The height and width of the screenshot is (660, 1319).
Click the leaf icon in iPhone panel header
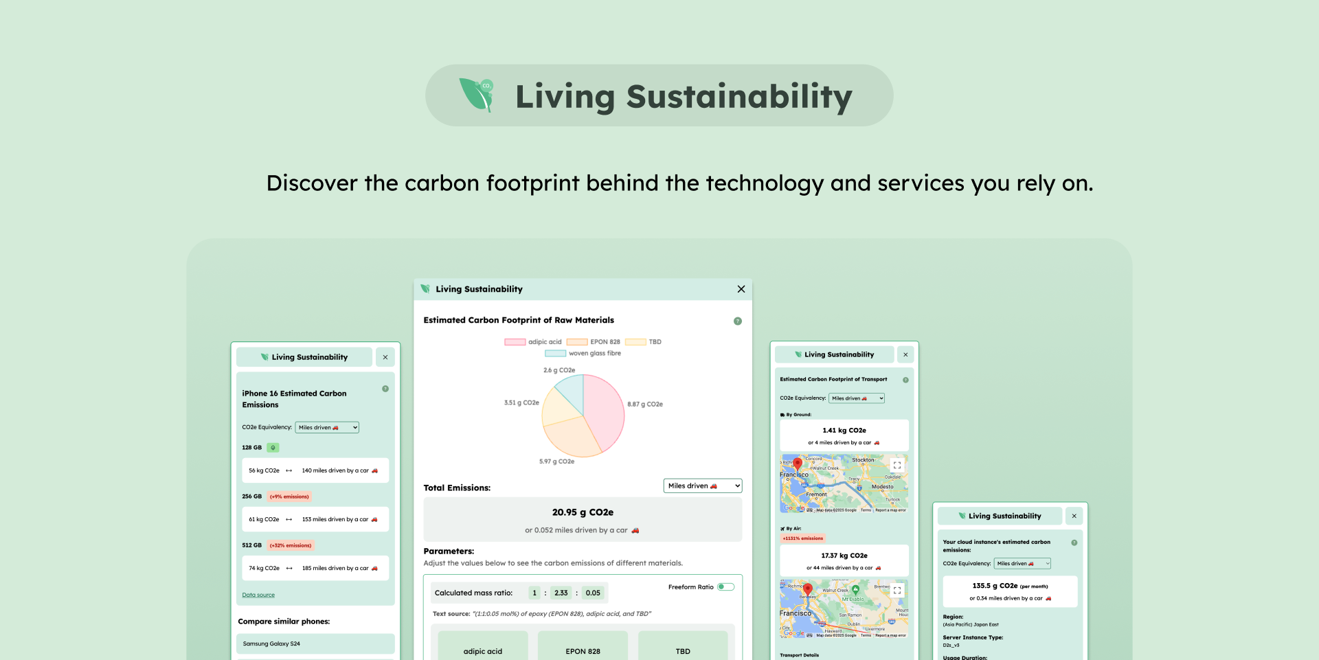tap(264, 357)
